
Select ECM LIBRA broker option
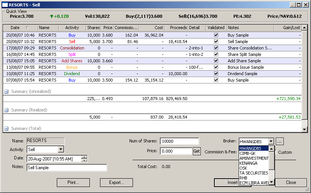(x=254, y=183)
